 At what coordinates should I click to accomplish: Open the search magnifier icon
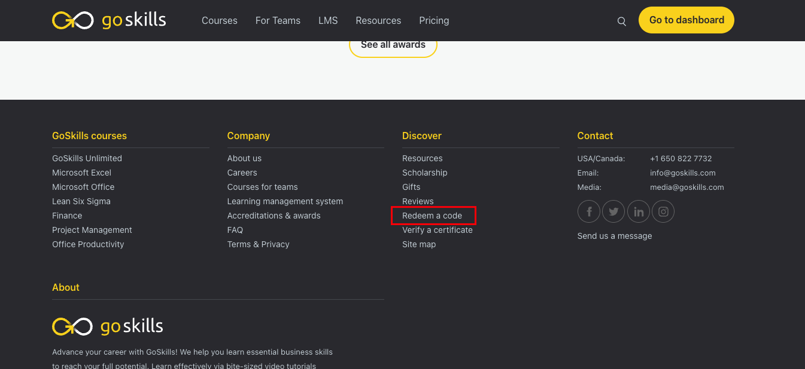click(x=622, y=21)
